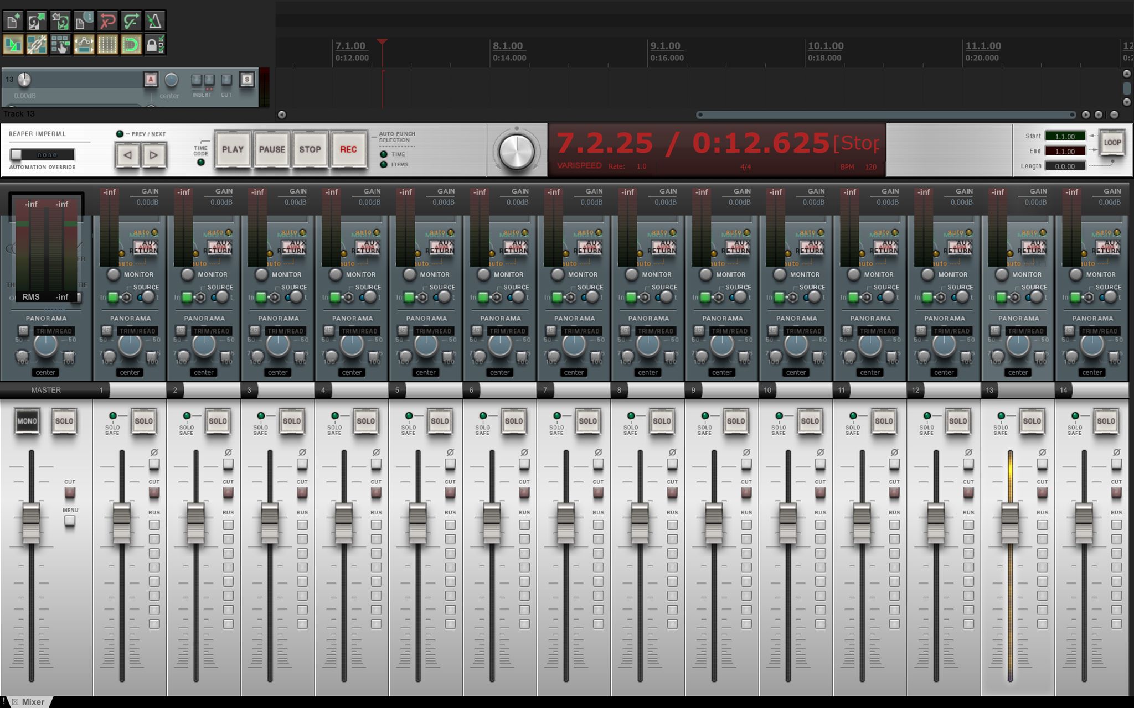Viewport: 1134px width, 708px height.
Task: Open the MENU button on master strip
Action: pyautogui.click(x=70, y=520)
